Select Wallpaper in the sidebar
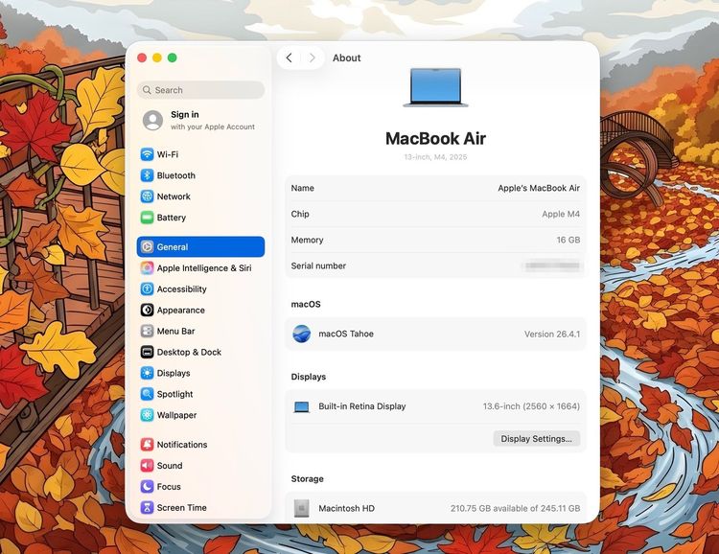The width and height of the screenshot is (719, 554). point(201,415)
